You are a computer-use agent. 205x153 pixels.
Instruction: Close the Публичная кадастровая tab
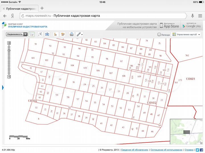[x=4, y=9]
